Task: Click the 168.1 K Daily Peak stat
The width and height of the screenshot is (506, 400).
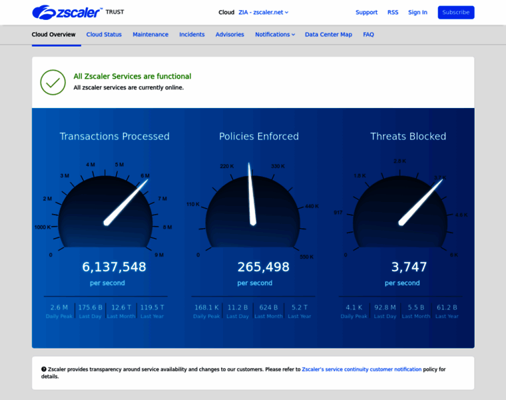Action: (206, 311)
